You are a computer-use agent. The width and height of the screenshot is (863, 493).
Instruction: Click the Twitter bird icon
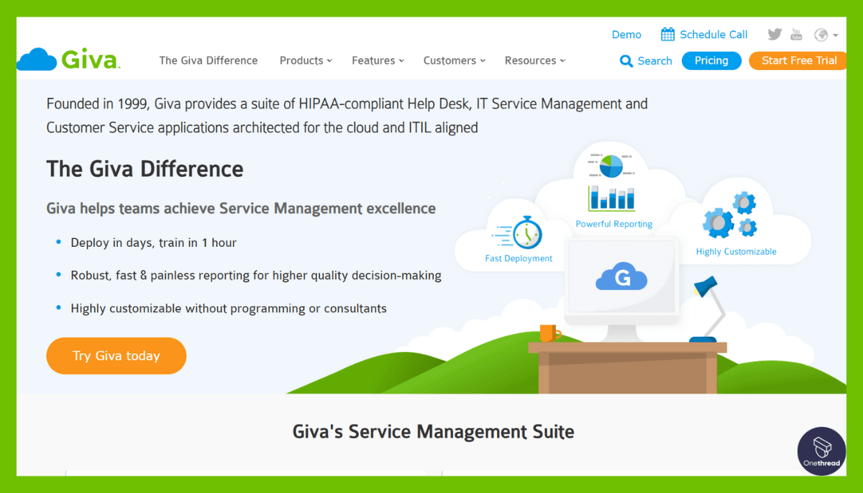(x=774, y=34)
